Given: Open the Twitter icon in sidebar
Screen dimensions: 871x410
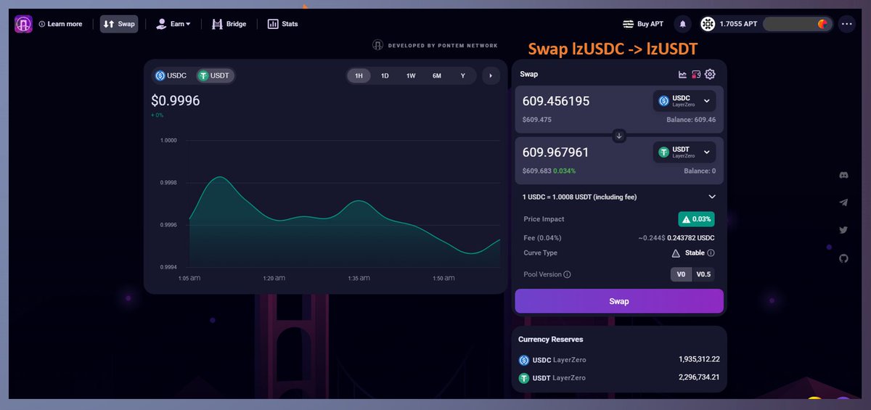Looking at the screenshot, I should tap(843, 230).
